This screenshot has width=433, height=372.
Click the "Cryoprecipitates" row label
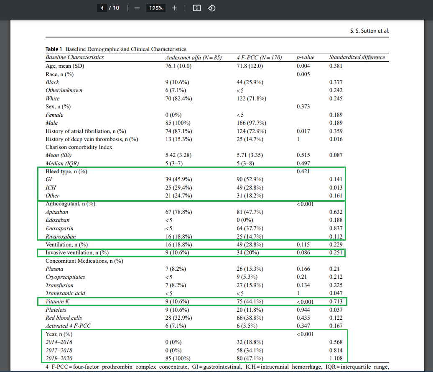[x=65, y=277]
